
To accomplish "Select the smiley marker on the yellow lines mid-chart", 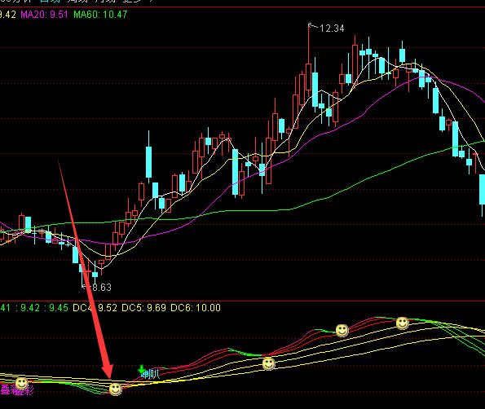I will (268, 363).
